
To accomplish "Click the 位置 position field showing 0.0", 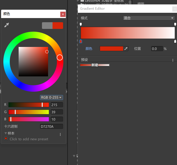I will (x=157, y=49).
